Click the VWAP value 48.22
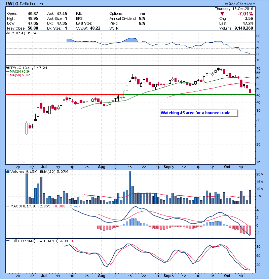Screen dimensions: 269x279 point(95,28)
